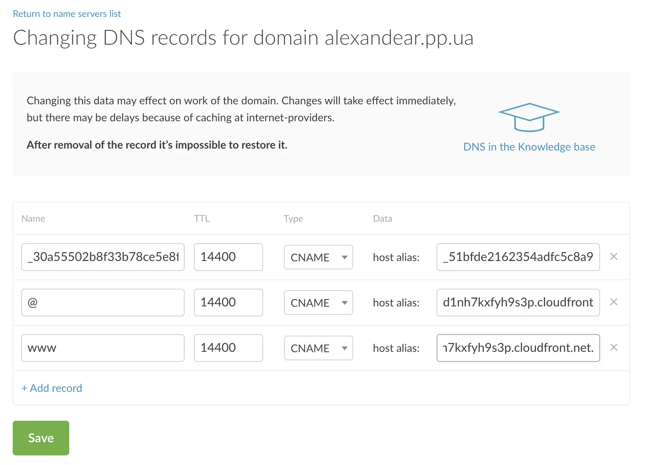
Task: Remove the @ record using X icon
Action: pyautogui.click(x=614, y=302)
